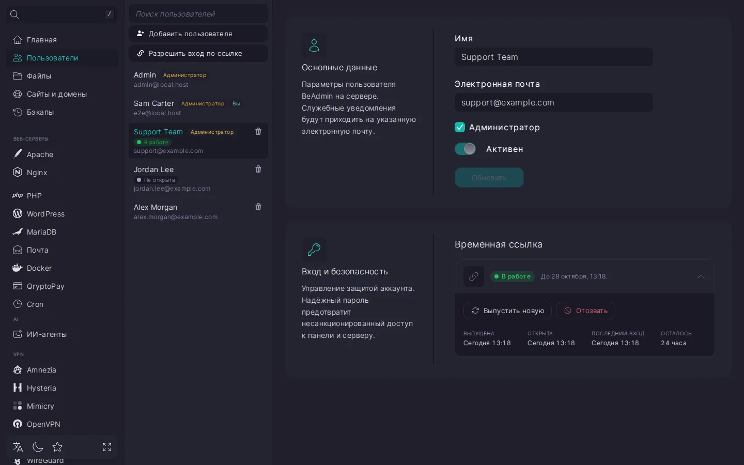
Task: Click the search magnifier icon in the sidebar
Action: [x=14, y=14]
